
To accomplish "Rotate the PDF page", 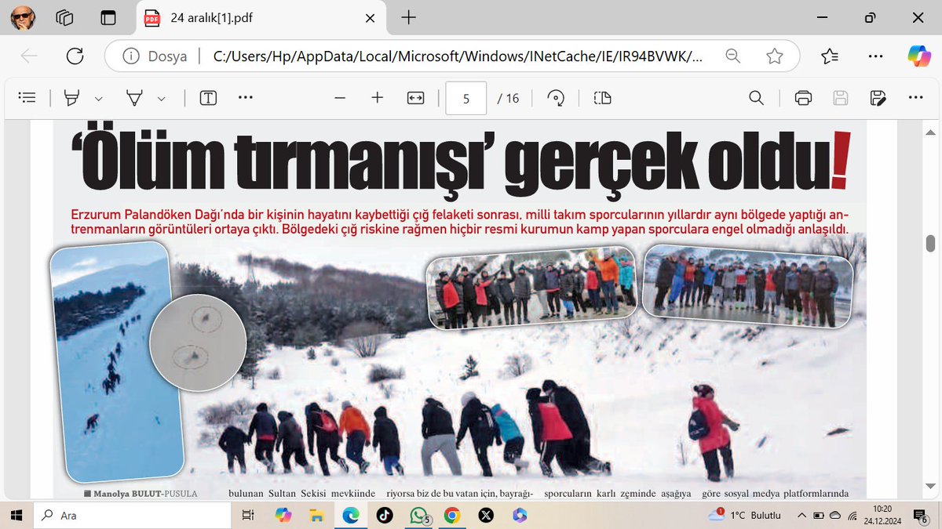I will tap(556, 97).
